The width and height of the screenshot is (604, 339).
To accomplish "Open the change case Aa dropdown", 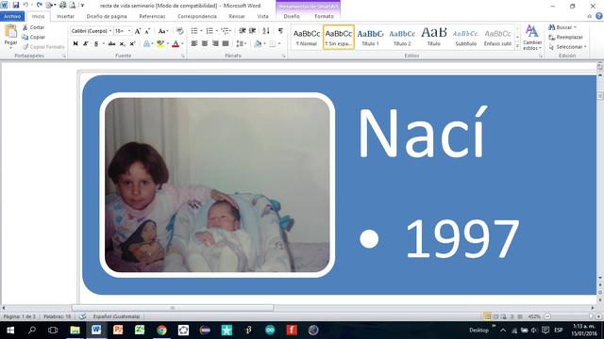I will 163,31.
